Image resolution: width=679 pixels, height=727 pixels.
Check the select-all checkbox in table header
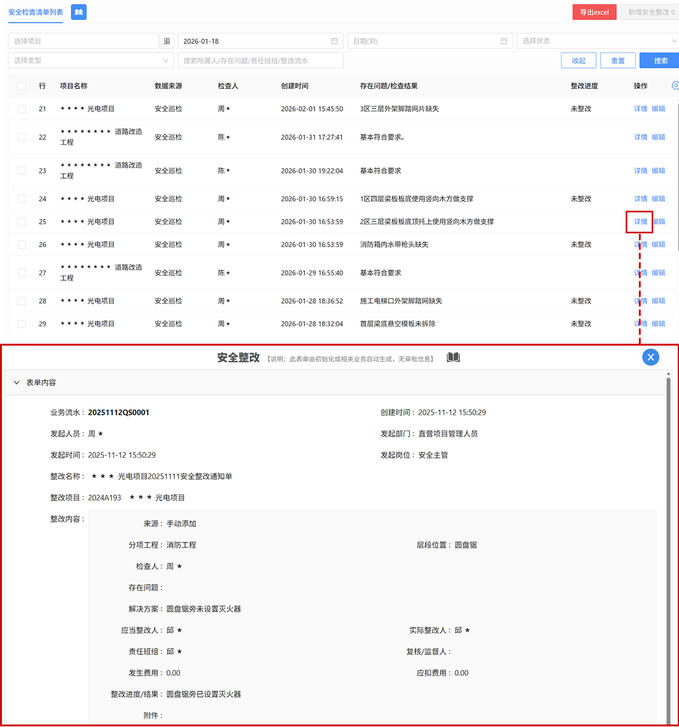[22, 86]
